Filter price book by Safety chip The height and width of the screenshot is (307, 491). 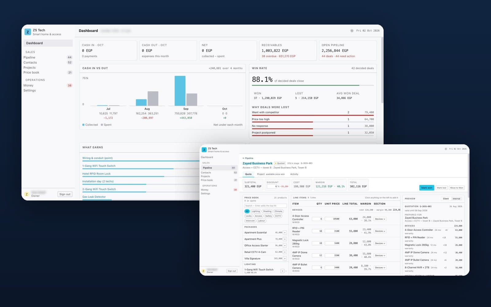[x=269, y=216]
